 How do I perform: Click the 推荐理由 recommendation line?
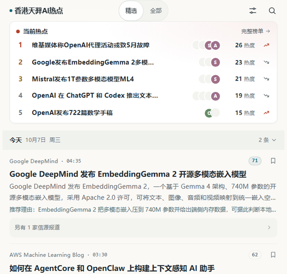click(143, 209)
